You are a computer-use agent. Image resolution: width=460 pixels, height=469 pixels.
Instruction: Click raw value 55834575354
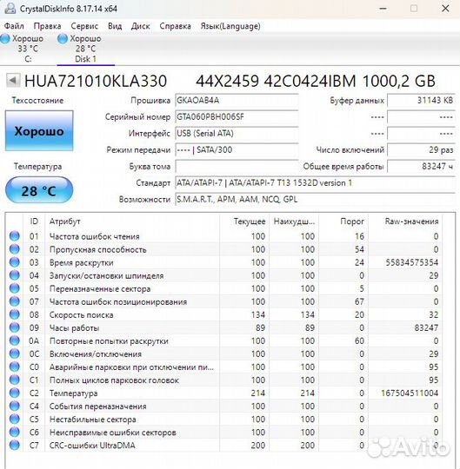click(x=412, y=262)
